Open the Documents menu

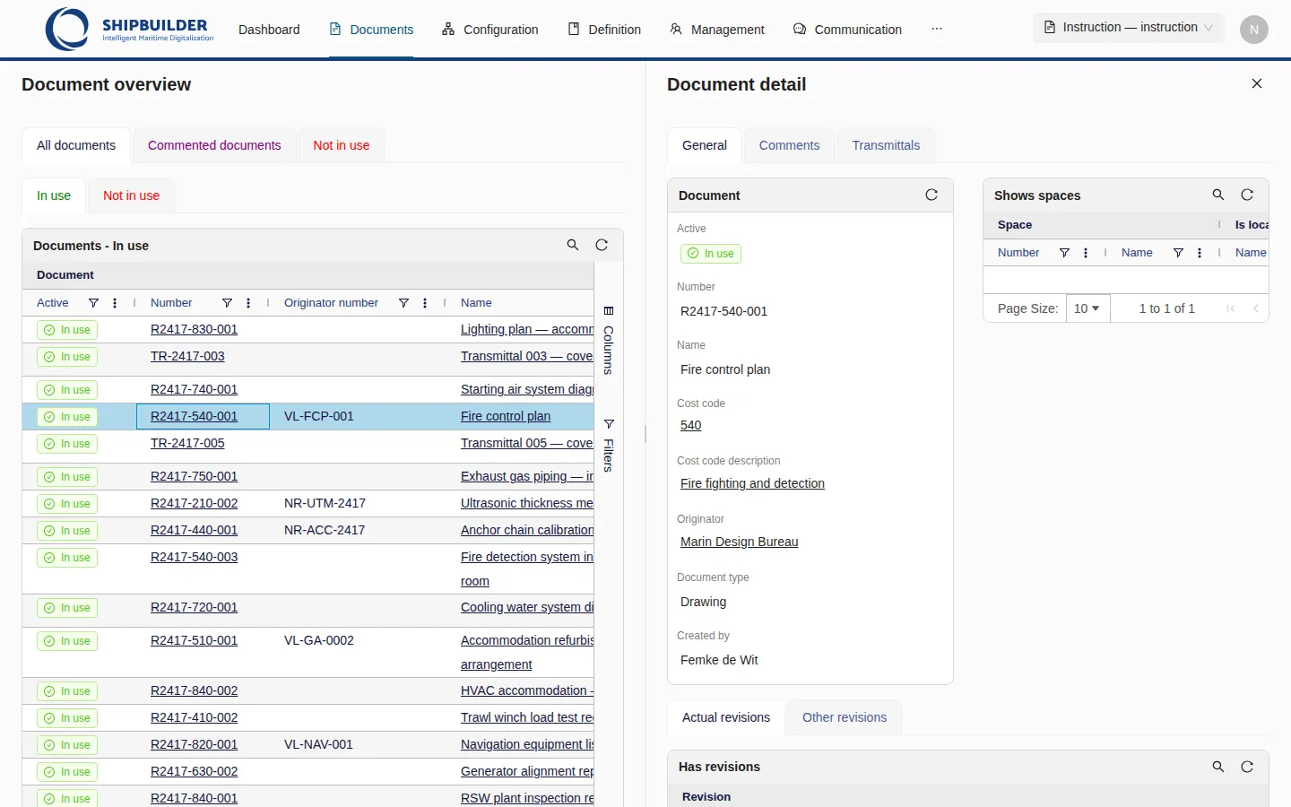(371, 30)
